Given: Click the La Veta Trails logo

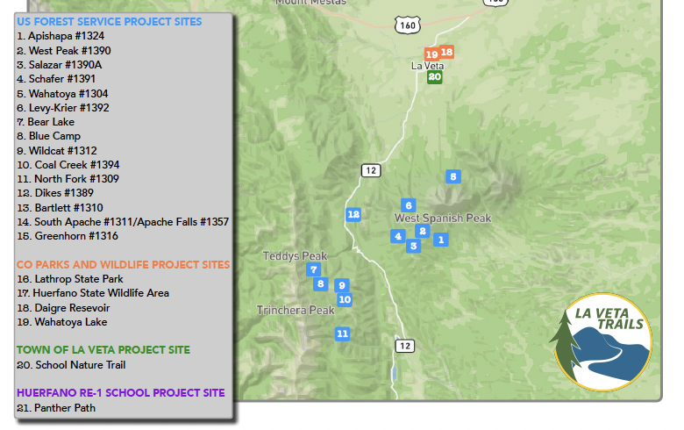Looking at the screenshot, I should 602,341.
